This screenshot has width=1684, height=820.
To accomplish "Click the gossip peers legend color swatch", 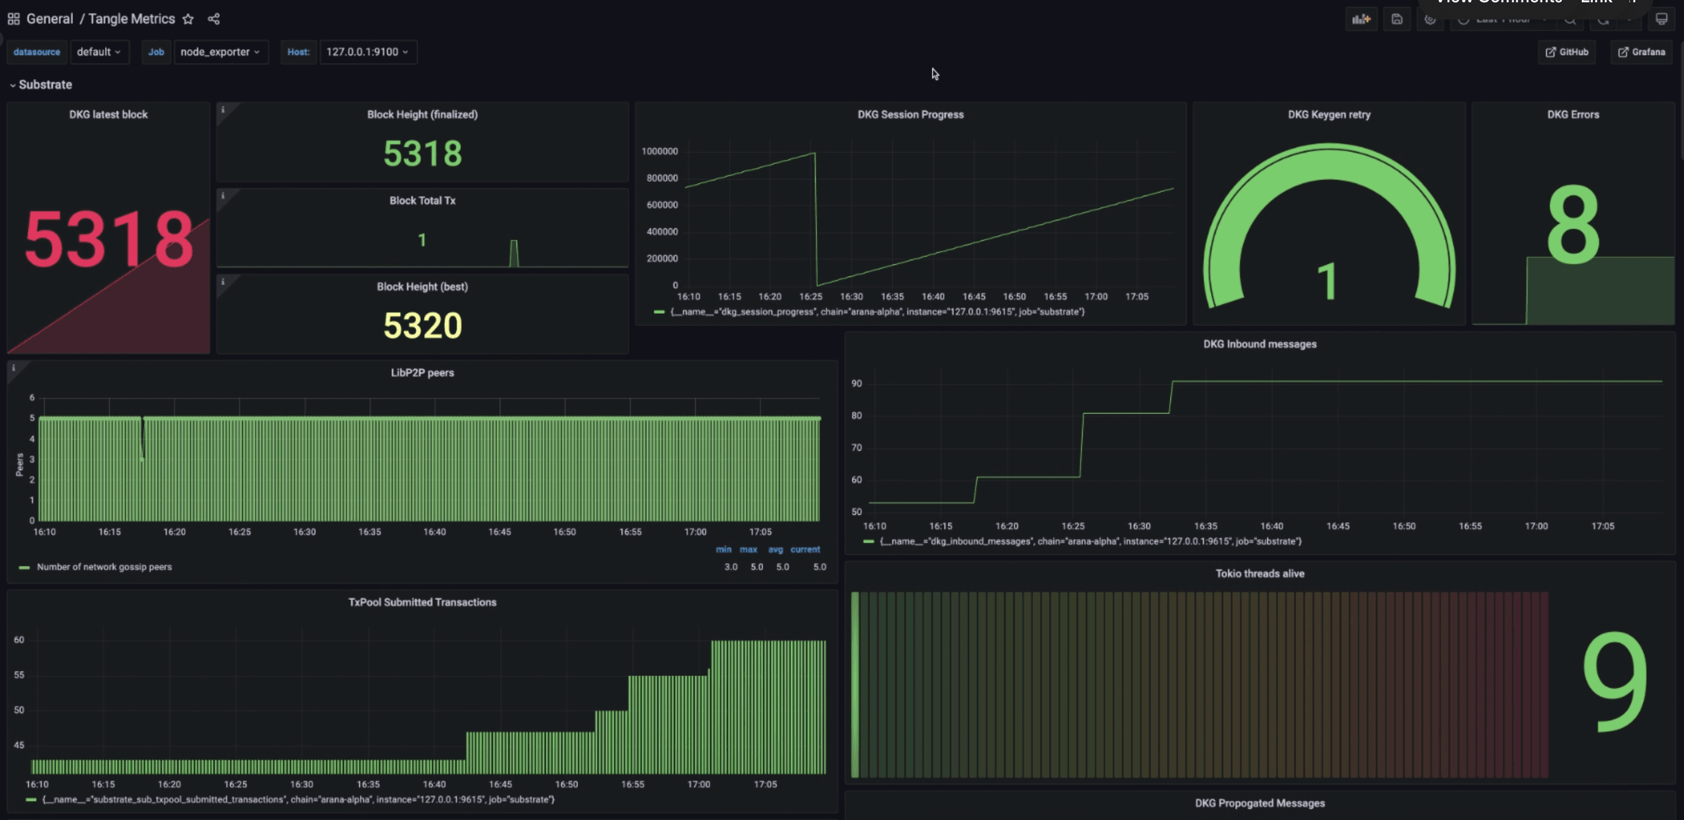I will tap(24, 568).
